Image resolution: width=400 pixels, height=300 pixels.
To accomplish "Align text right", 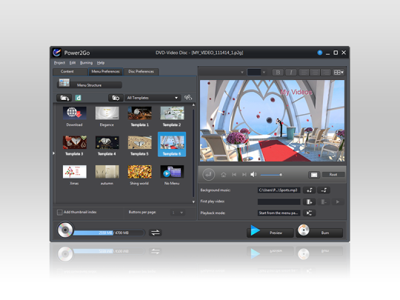I will click(326, 73).
